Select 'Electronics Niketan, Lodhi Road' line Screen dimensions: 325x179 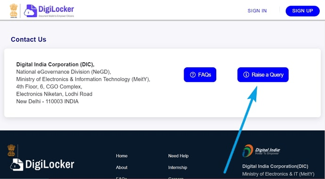54,94
